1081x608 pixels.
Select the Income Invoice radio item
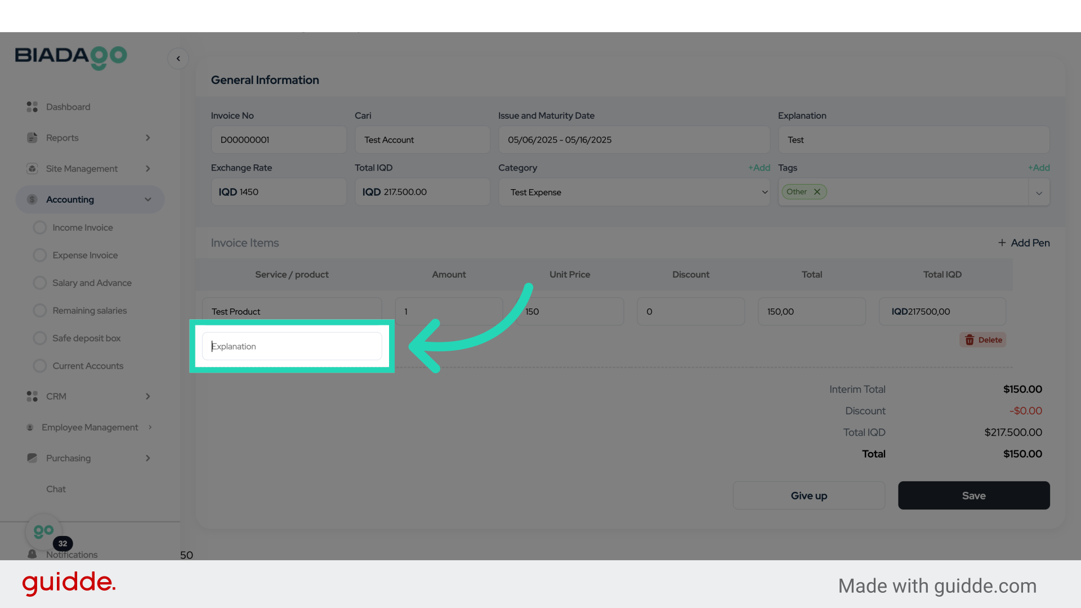[40, 227]
